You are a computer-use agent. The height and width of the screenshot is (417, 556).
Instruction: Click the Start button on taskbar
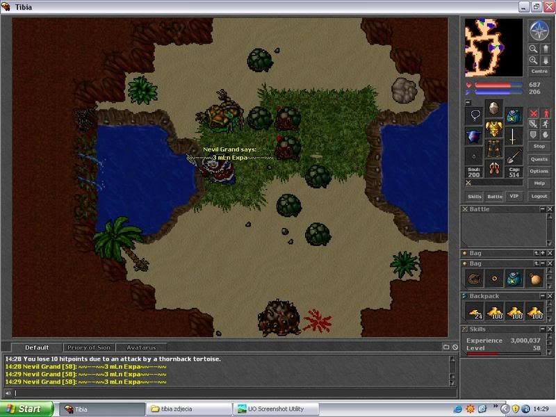tap(26, 409)
